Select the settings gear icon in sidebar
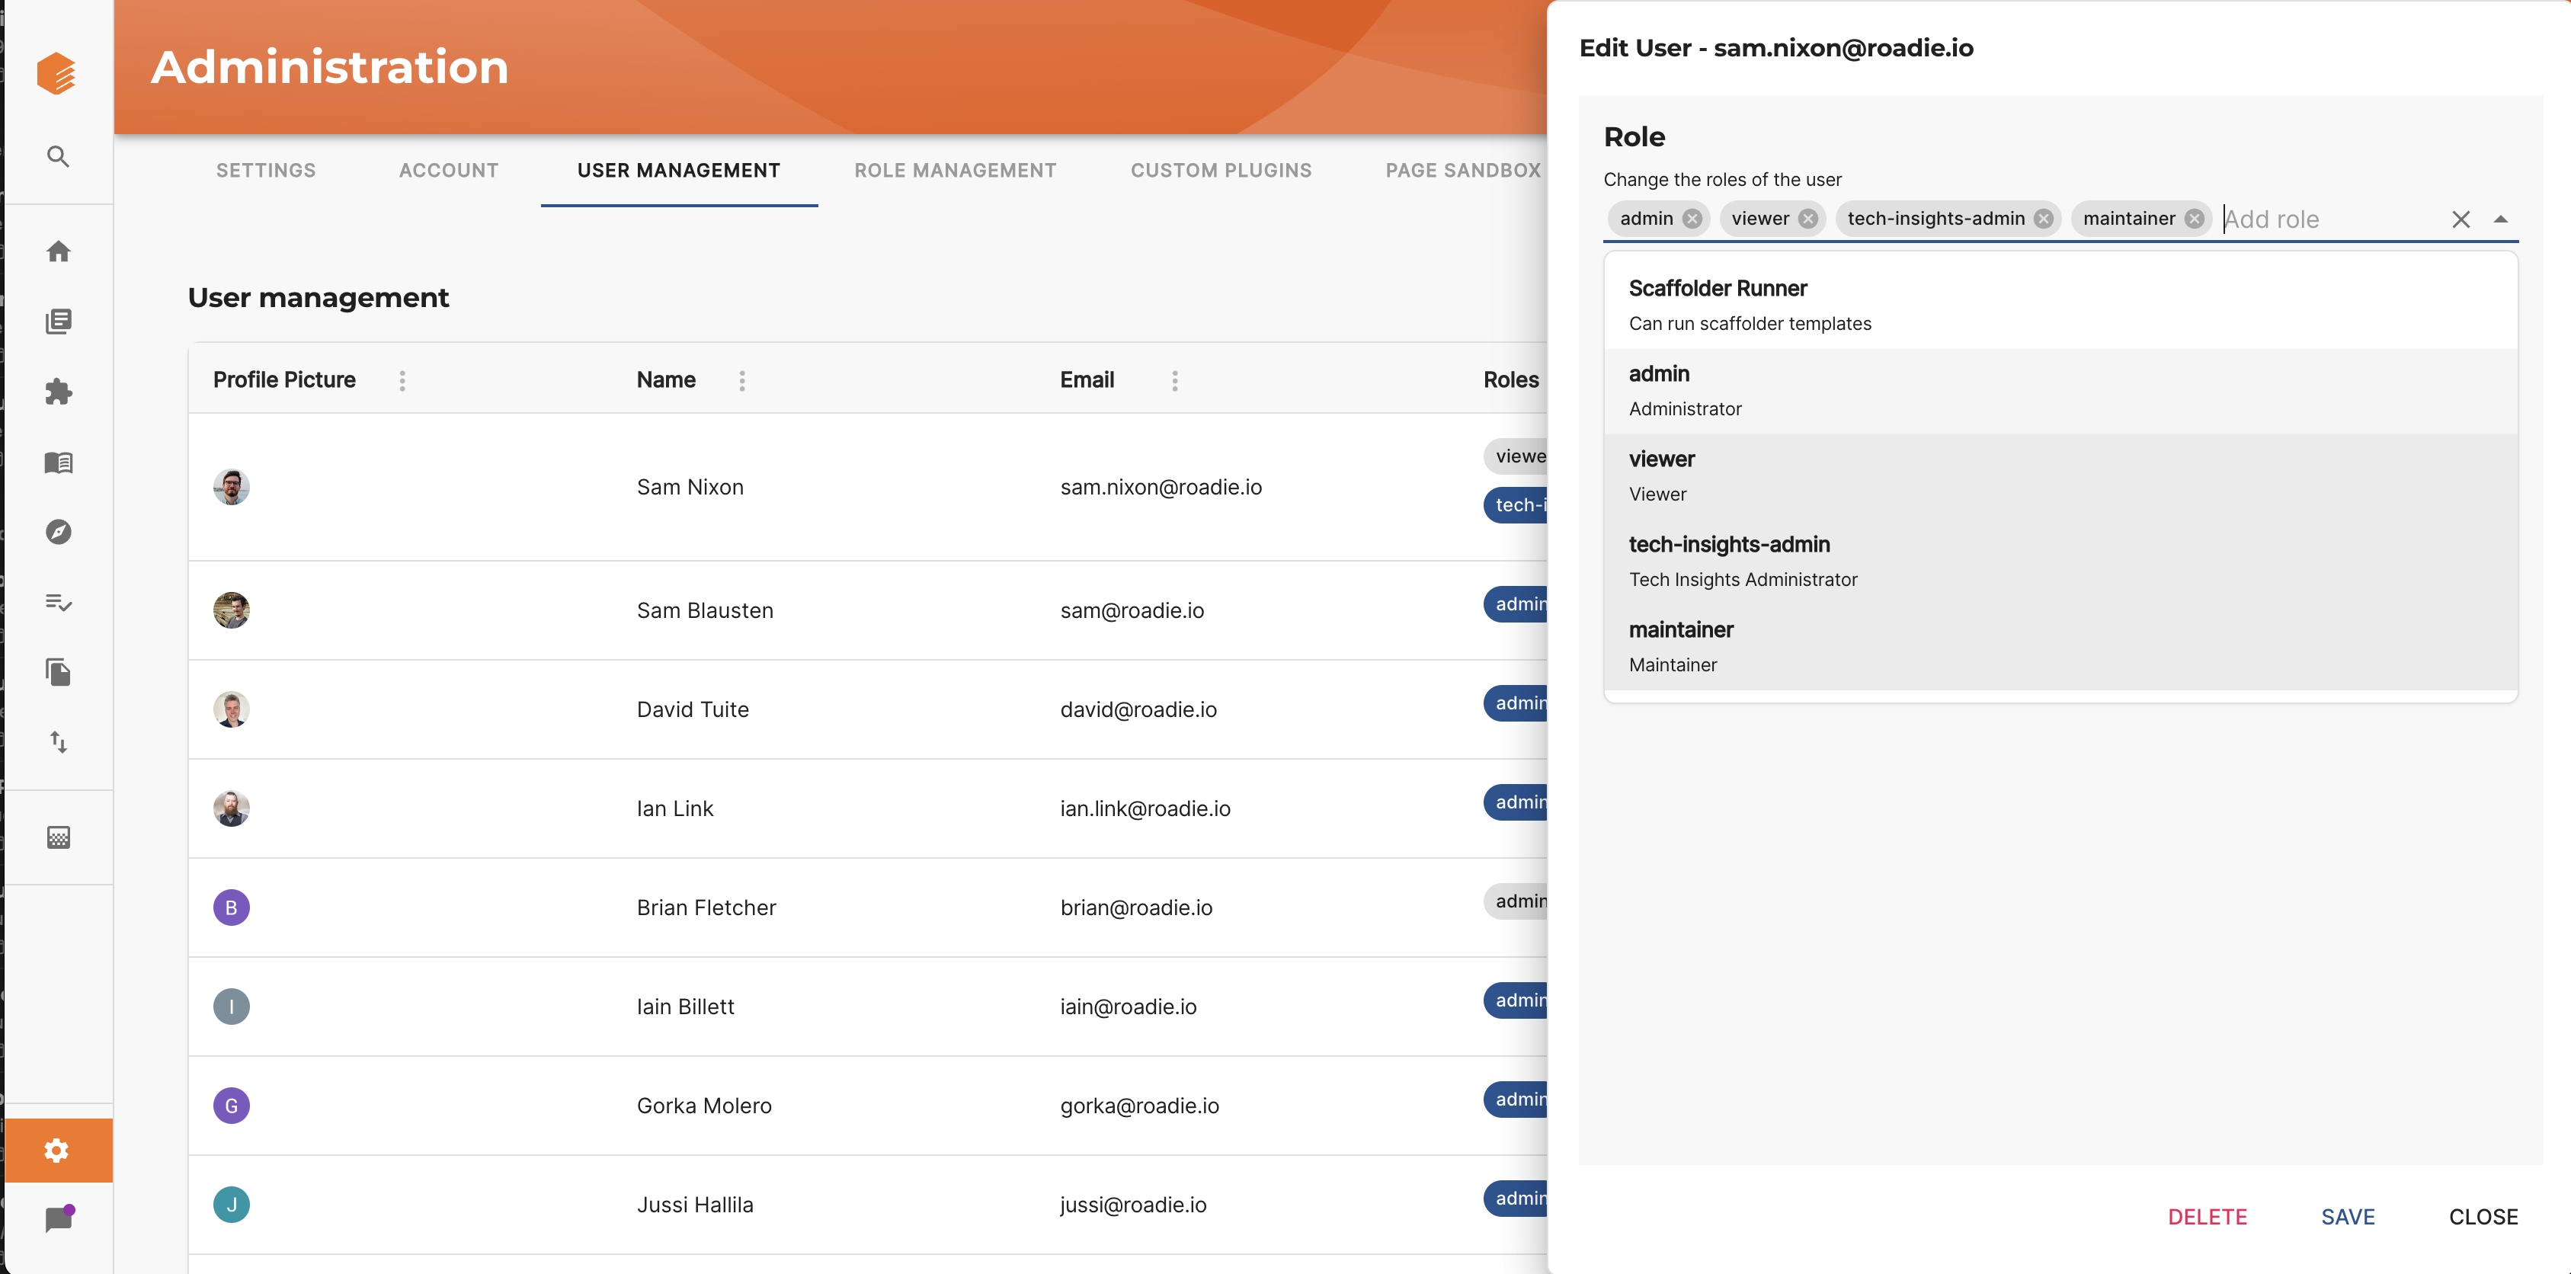 pos(57,1149)
